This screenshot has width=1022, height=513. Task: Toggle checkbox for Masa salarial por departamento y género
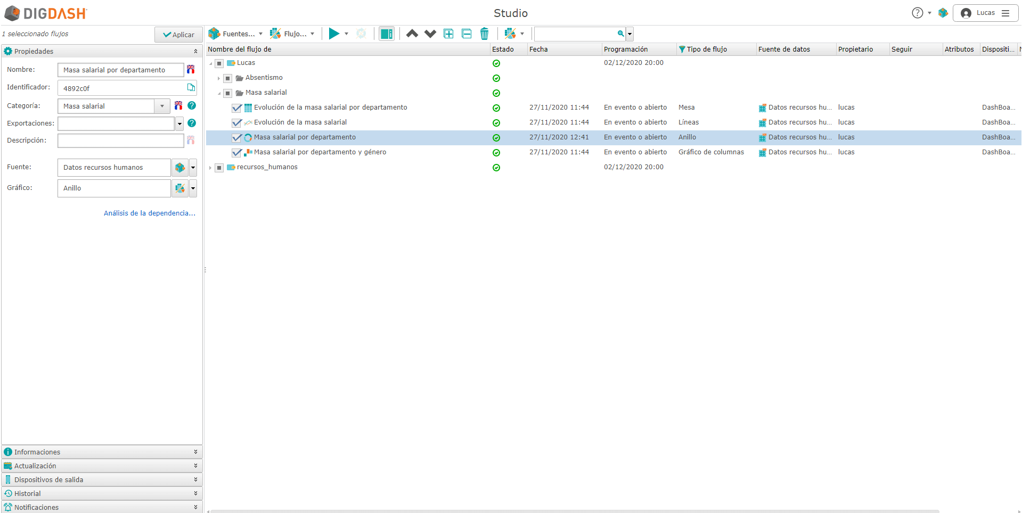coord(237,153)
